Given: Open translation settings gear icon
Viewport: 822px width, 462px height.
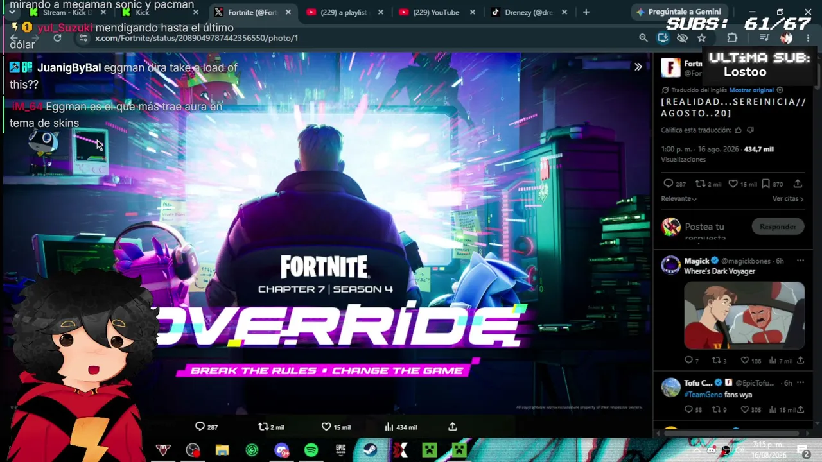Looking at the screenshot, I should (780, 90).
